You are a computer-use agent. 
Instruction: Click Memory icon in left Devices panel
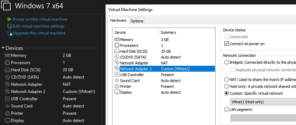tap(8, 55)
